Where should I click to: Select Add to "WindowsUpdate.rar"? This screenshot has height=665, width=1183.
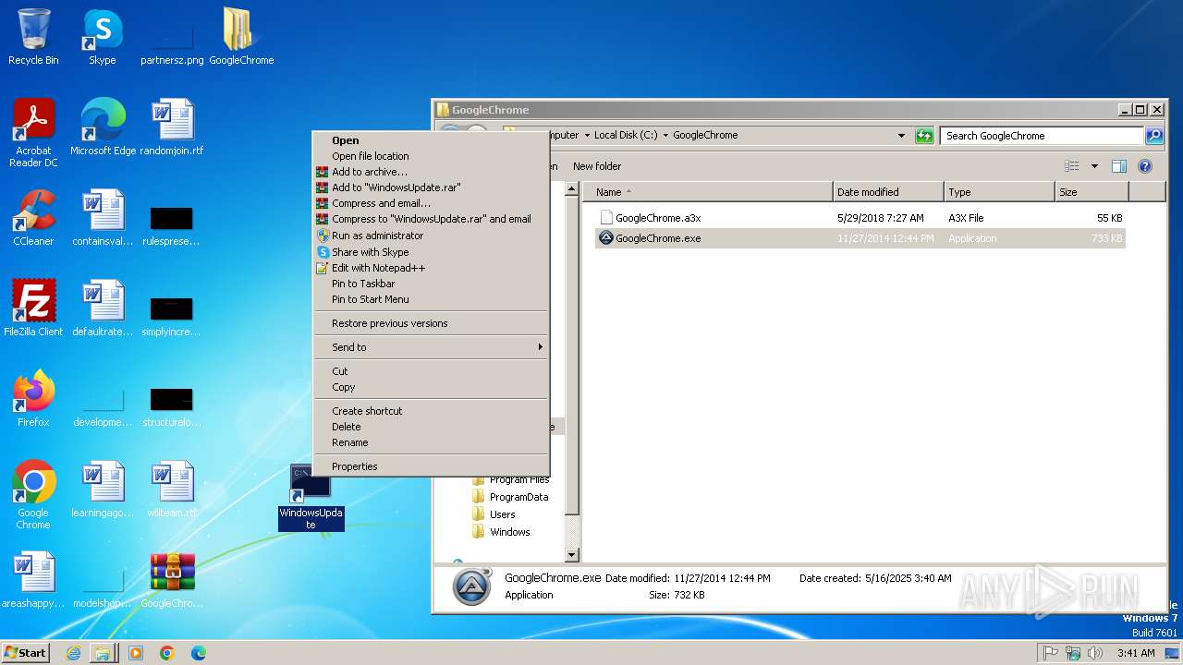click(x=431, y=187)
